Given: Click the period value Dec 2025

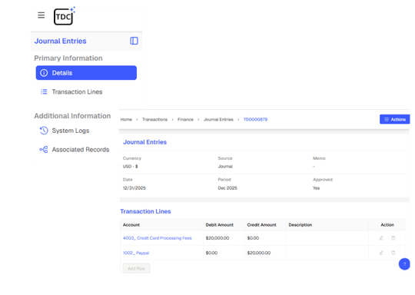Looking at the screenshot, I should pyautogui.click(x=227, y=188).
